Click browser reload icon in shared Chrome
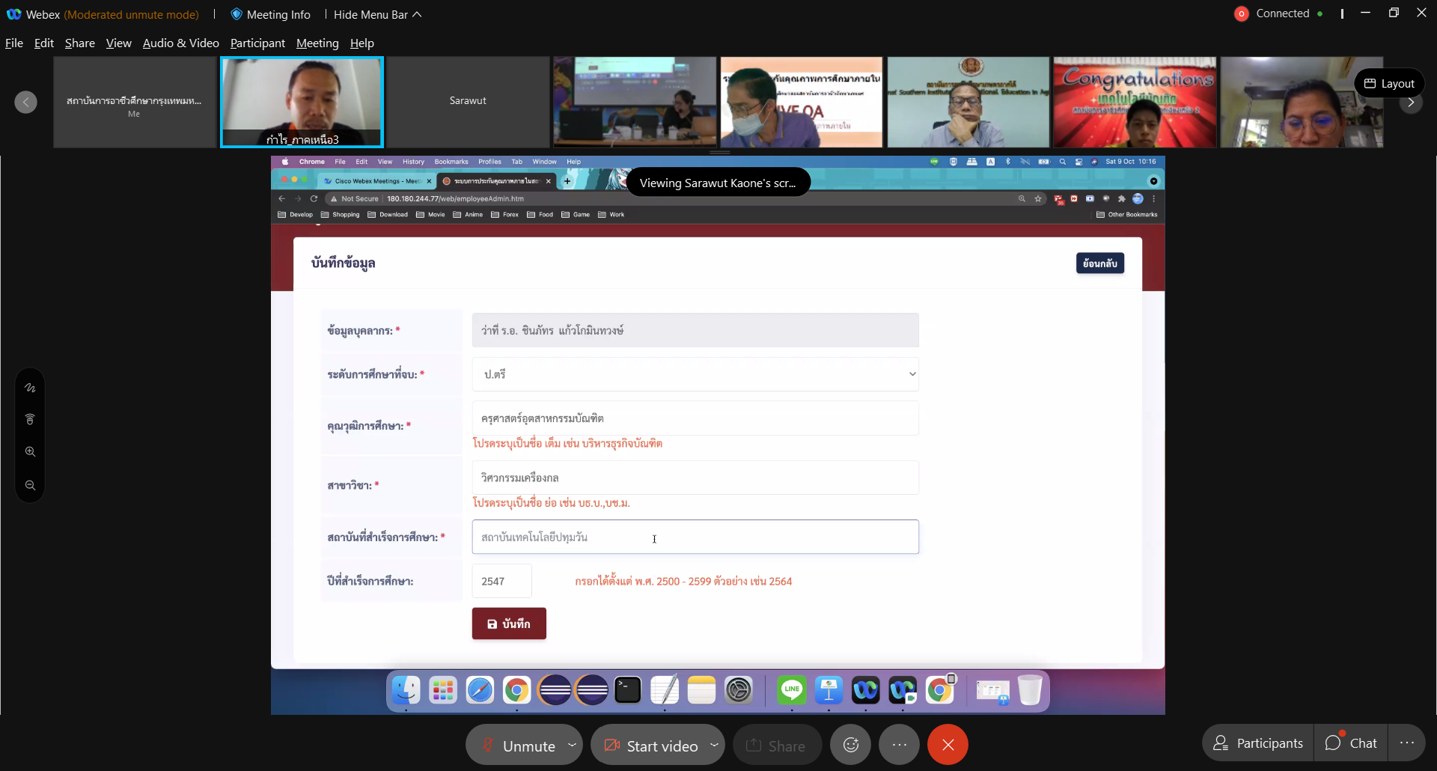 click(314, 199)
